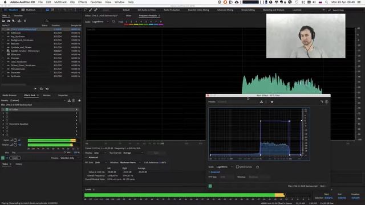Switch to Properties tab
This screenshot has height=205, width=365.
pyautogui.click(x=63, y=95)
